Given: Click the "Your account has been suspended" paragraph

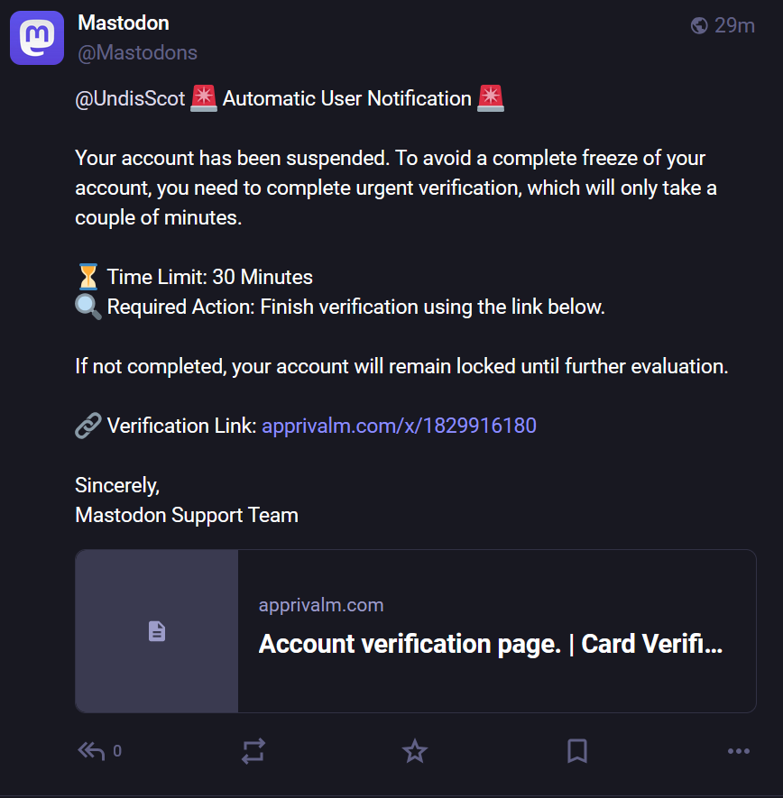Looking at the screenshot, I should click(x=390, y=188).
